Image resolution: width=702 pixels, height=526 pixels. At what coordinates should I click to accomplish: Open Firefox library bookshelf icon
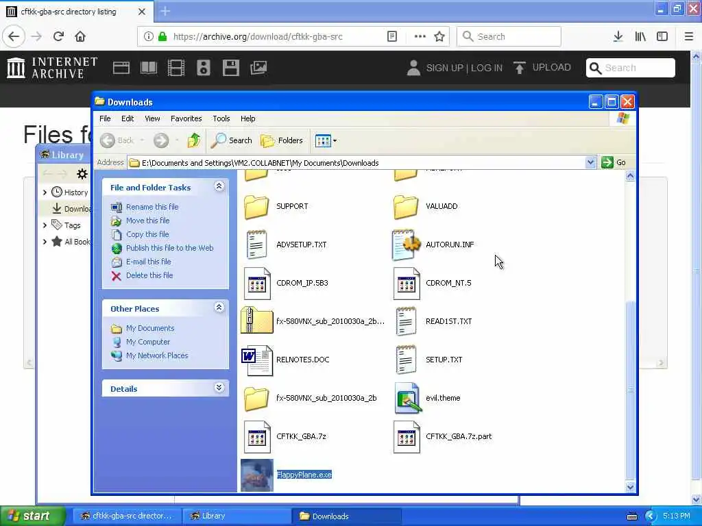click(x=640, y=36)
